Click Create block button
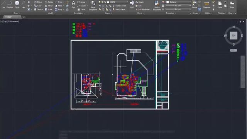This screenshot has height=139, width=247. click(140, 2)
